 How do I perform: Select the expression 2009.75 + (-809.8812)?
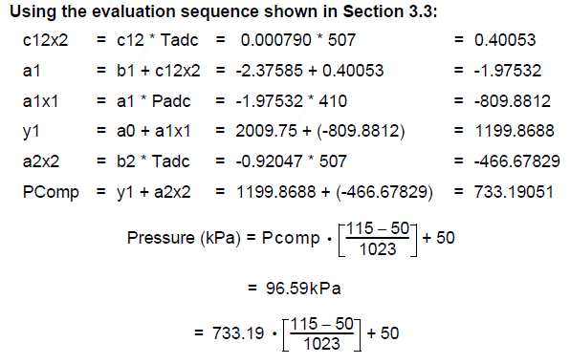coord(320,131)
